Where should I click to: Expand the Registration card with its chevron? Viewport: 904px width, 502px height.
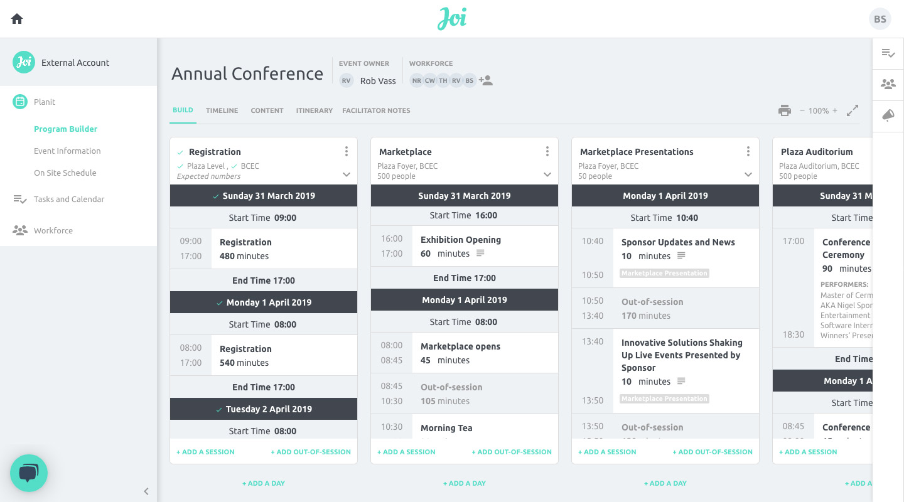347,174
